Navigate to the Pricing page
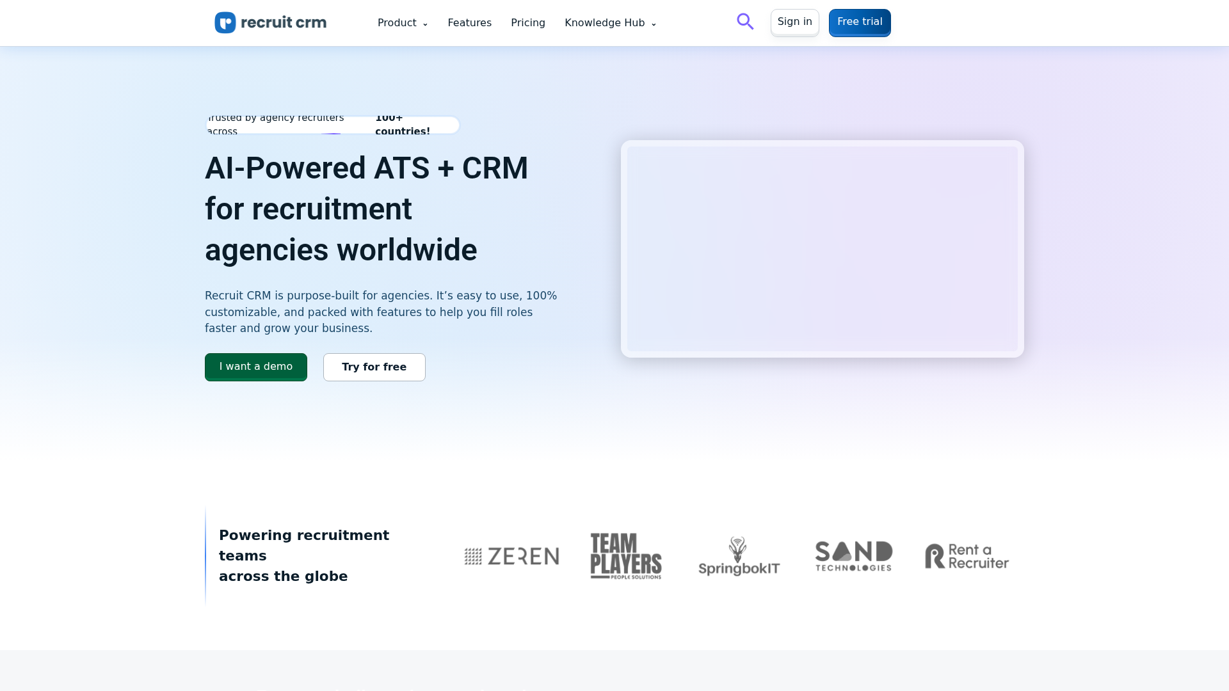 pyautogui.click(x=527, y=22)
